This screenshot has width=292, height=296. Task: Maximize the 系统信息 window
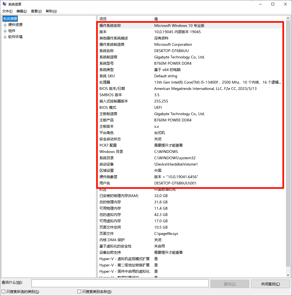pyautogui.click(x=273, y=4)
